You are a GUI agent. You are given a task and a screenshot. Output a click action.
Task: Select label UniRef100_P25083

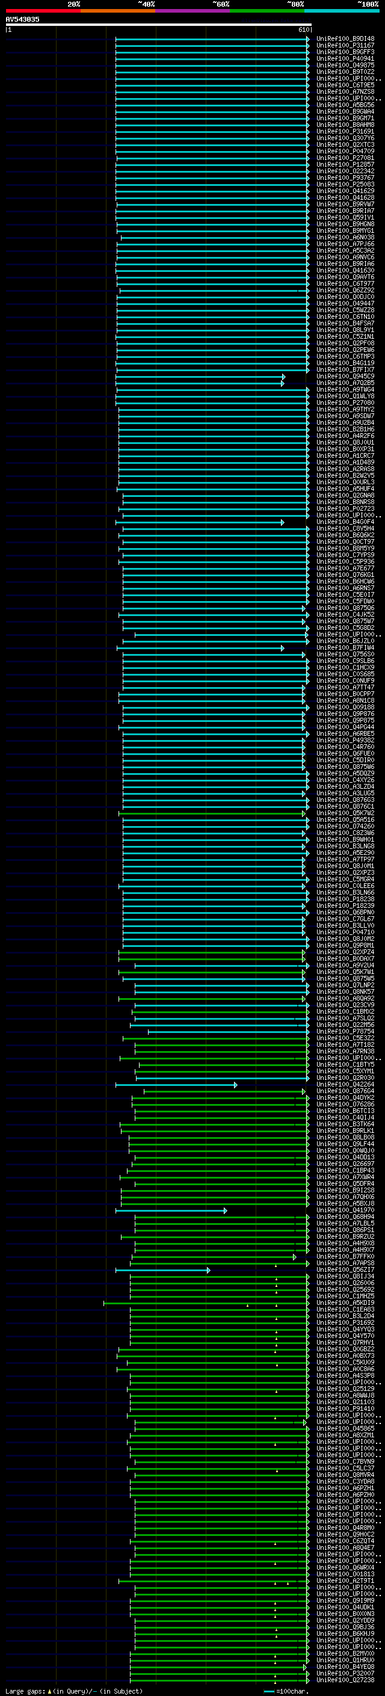[345, 184]
